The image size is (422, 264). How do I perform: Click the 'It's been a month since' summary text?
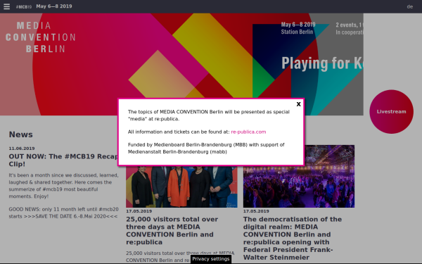tap(63, 186)
